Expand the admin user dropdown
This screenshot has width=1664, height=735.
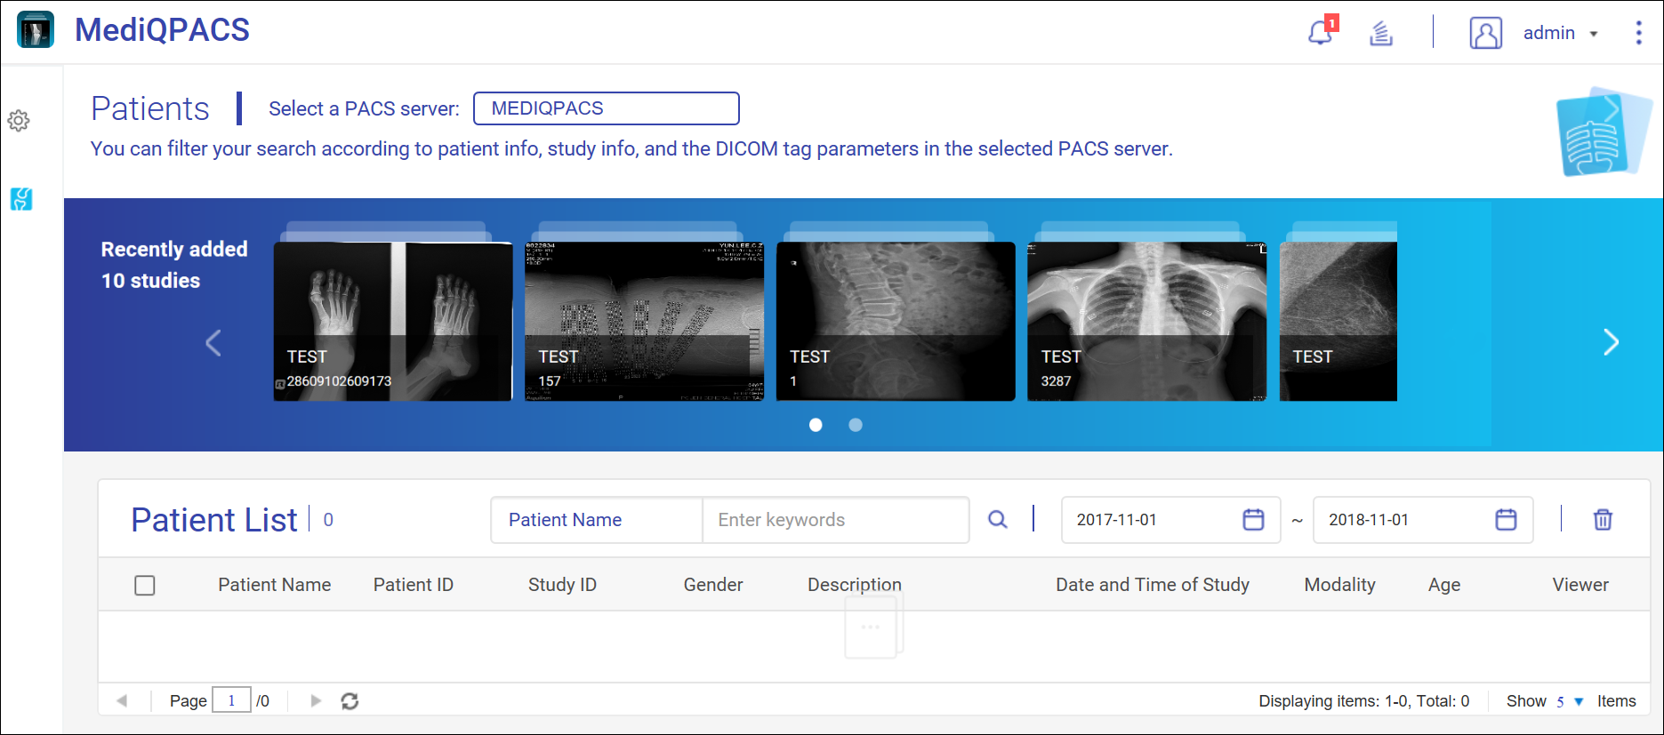(x=1561, y=34)
